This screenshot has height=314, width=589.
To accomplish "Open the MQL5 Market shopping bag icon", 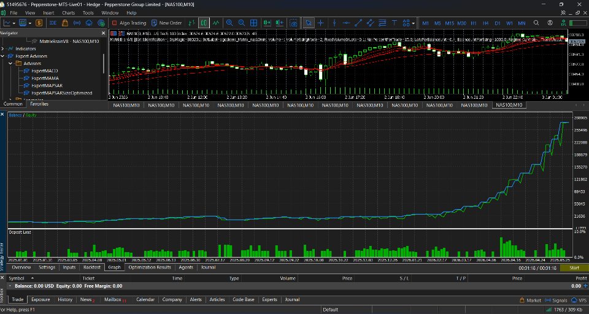I will 65,23.
